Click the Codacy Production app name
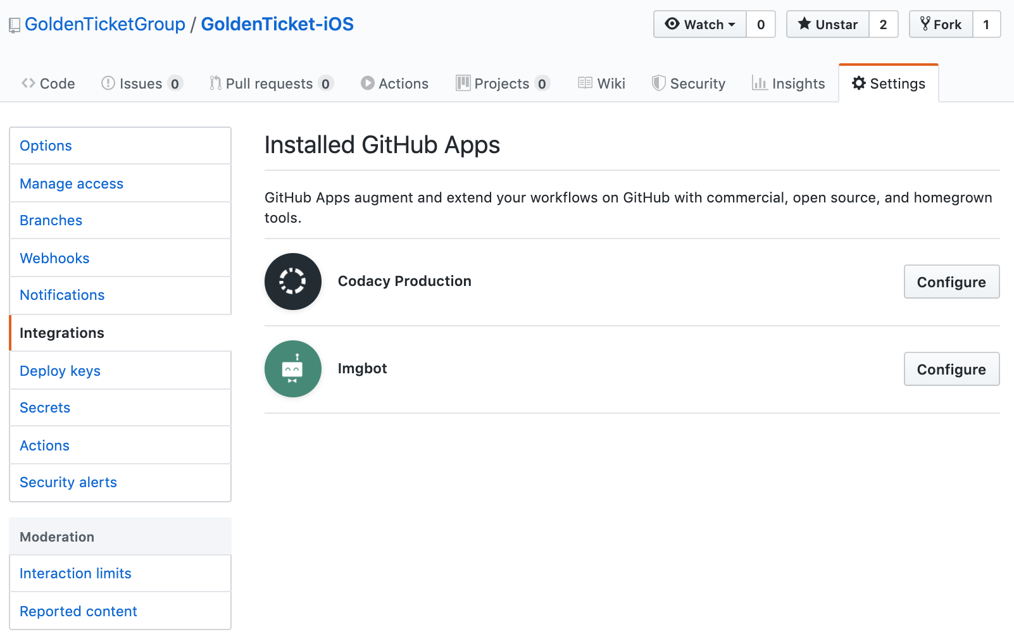The width and height of the screenshot is (1014, 639). click(404, 281)
